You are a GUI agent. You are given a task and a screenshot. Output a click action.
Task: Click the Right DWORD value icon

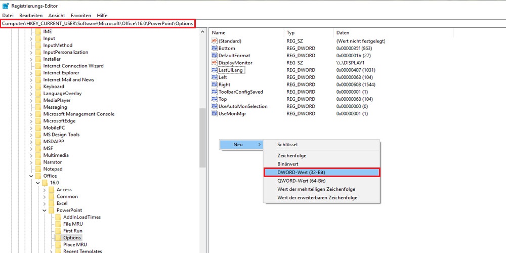point(215,85)
